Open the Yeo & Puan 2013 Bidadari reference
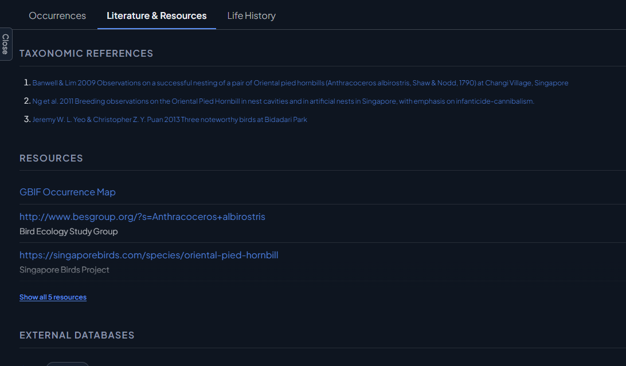Image resolution: width=626 pixels, height=366 pixels. point(170,120)
